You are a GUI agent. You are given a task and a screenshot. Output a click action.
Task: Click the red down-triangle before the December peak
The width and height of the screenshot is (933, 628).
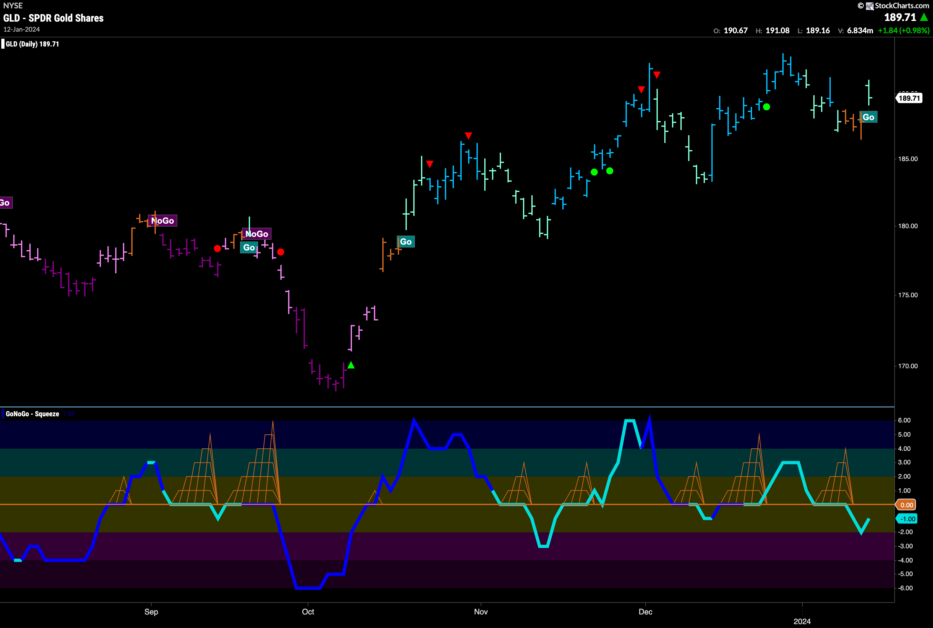tap(641, 89)
